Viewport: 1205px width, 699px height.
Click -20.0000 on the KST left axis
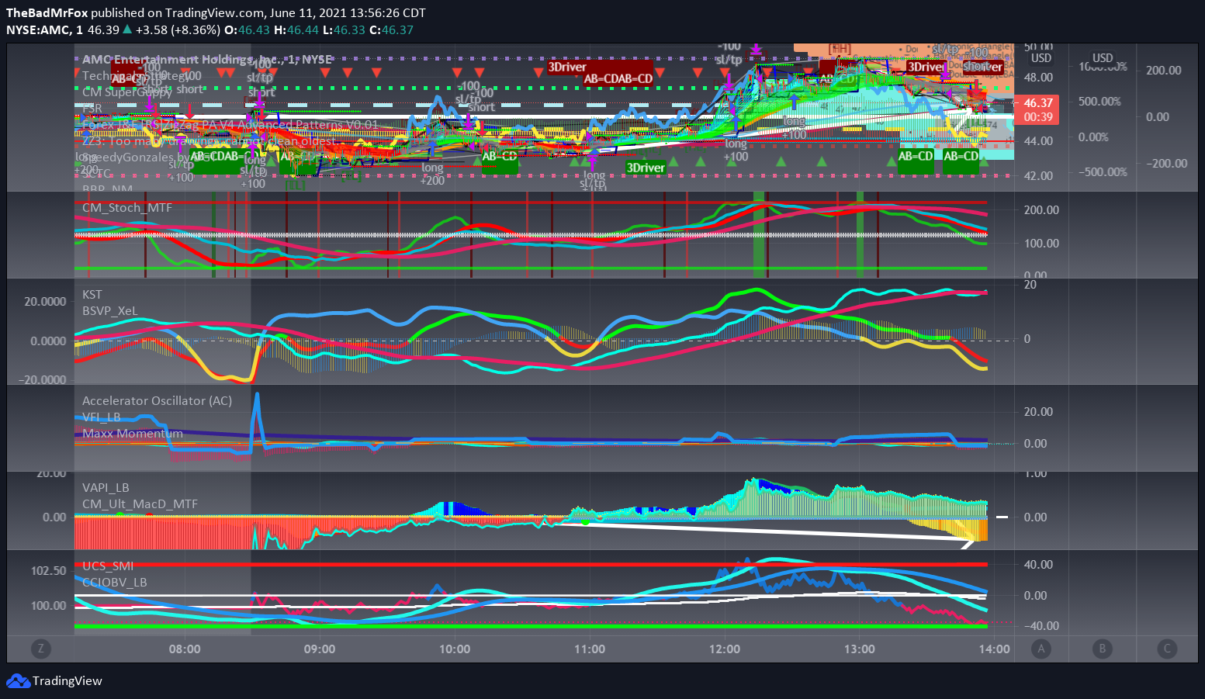pos(43,379)
